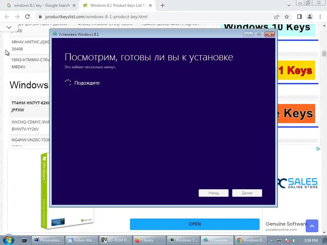Screen dimensions: 327x245
Task: Switch to Windows 8.1 Product Keys List tab
Action: tap(117, 6)
